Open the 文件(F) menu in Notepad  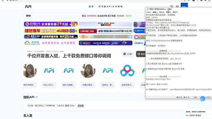[x=149, y=12]
